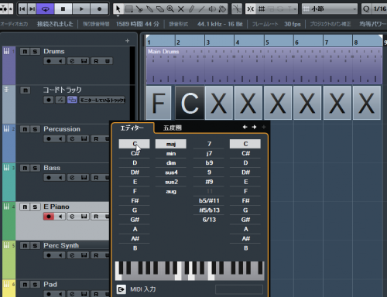Select the Zoom magnifier tool

[x=170, y=9]
